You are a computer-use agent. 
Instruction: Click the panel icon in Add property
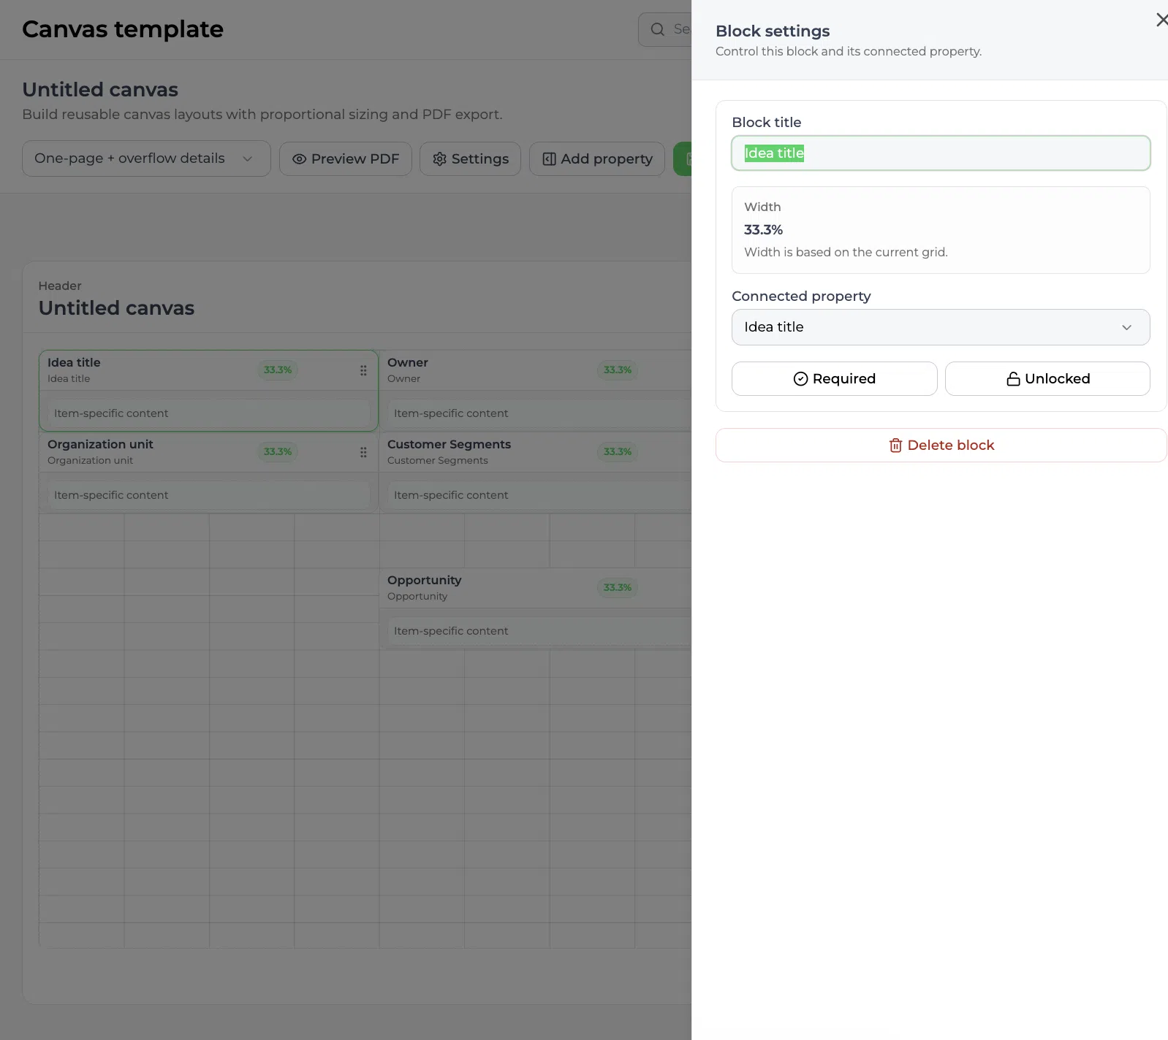coord(549,159)
